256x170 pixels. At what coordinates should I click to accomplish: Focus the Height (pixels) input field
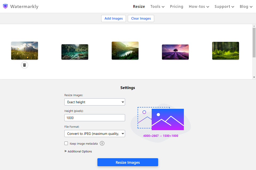[95, 118]
